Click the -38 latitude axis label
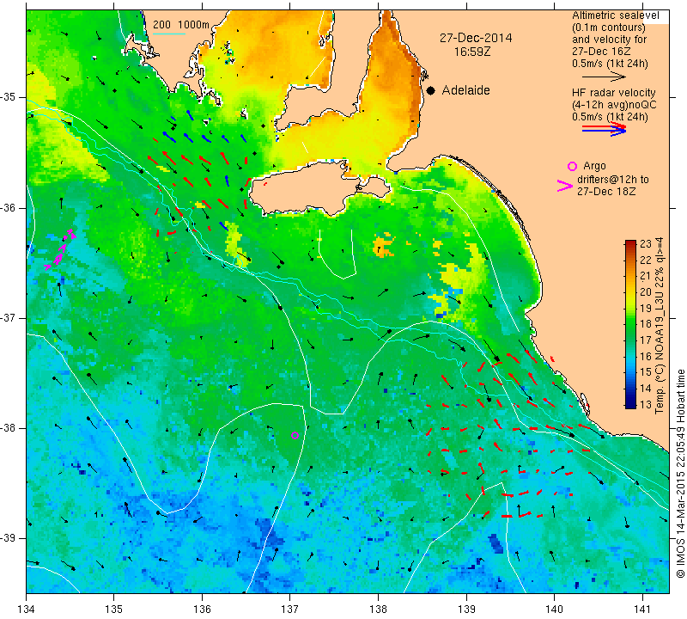Viewport: 687px width, 619px height. click(8, 428)
